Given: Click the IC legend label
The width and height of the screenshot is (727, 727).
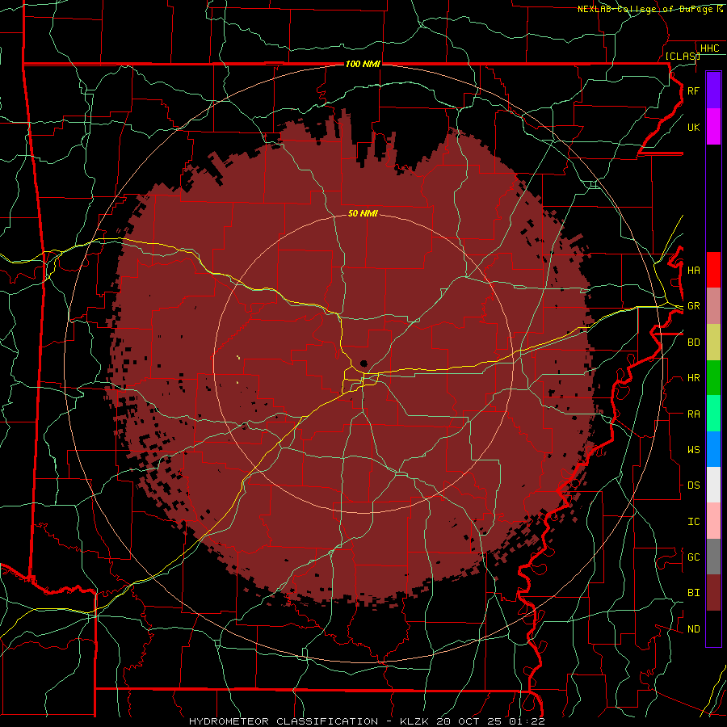Looking at the screenshot, I should coord(694,522).
